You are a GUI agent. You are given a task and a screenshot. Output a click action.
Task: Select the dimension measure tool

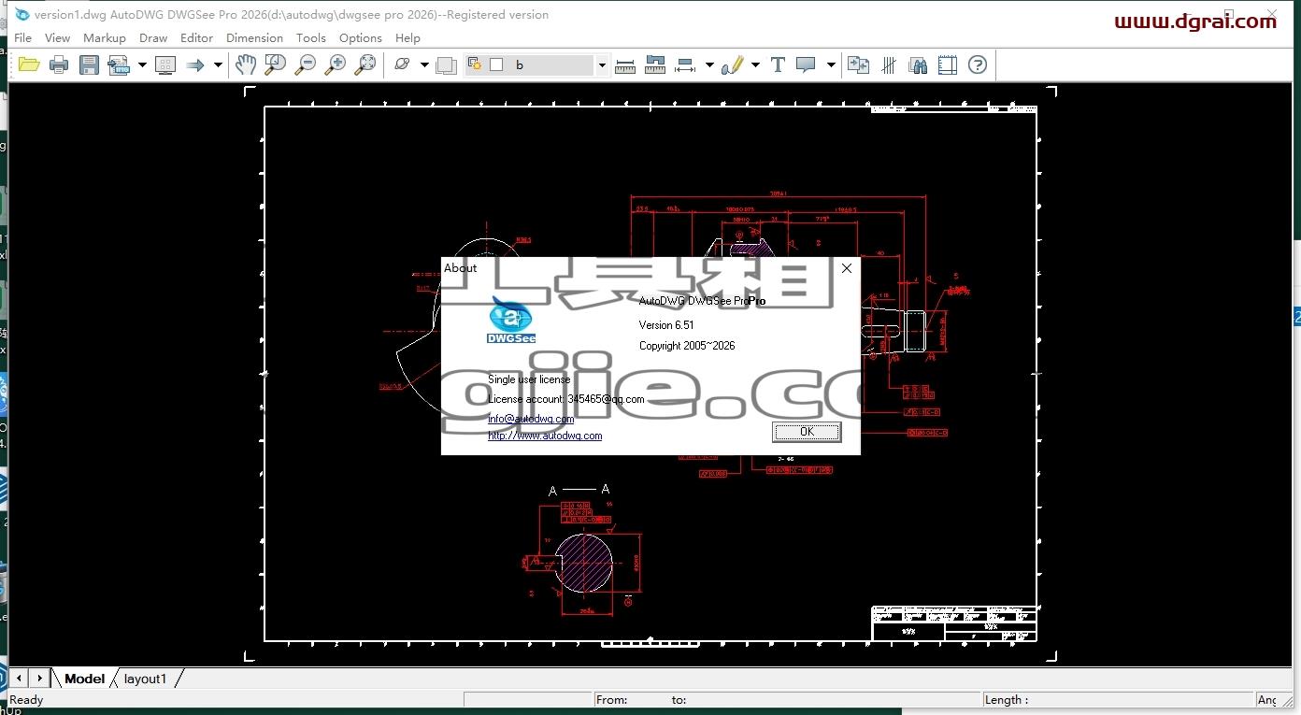point(686,64)
